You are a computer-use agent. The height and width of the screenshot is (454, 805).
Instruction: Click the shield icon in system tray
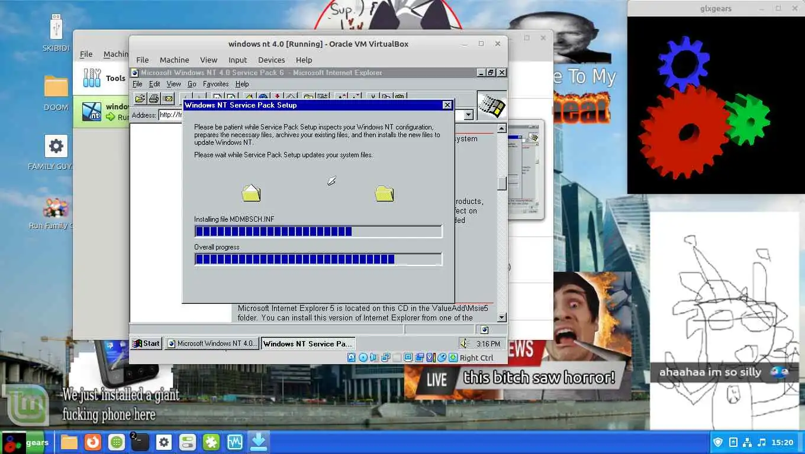coord(718,442)
